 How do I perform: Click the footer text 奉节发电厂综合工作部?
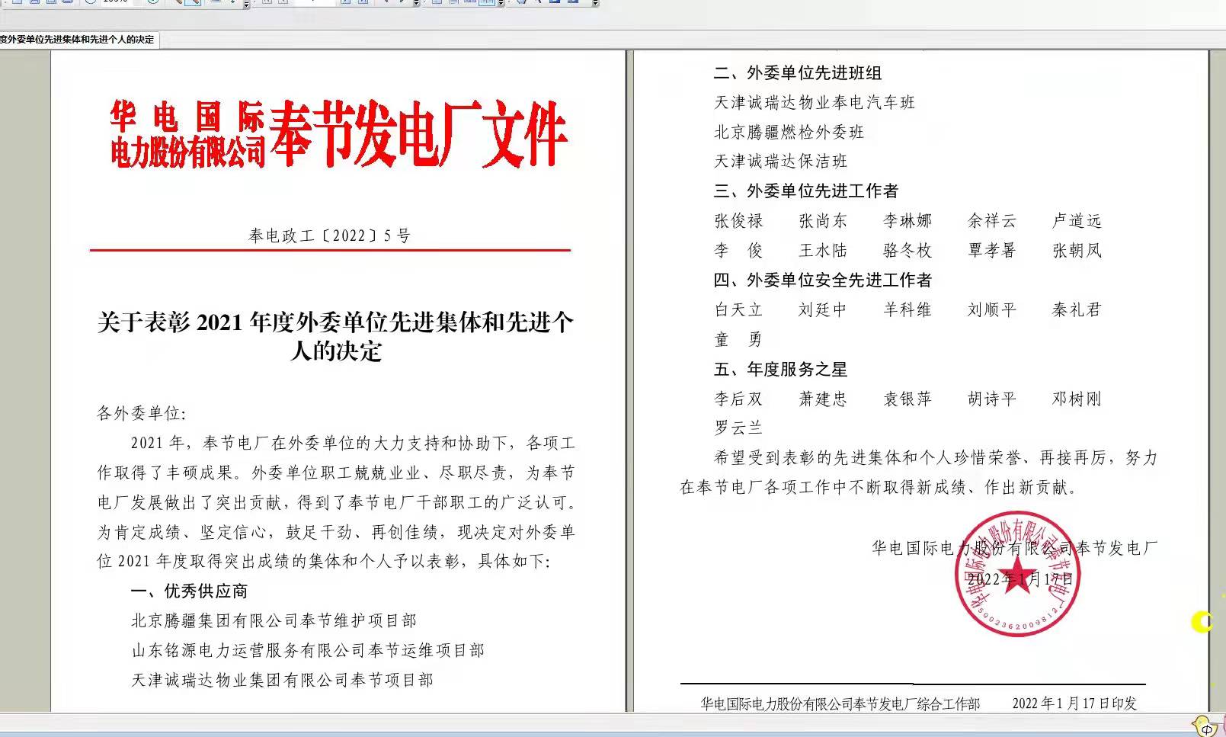tap(917, 703)
